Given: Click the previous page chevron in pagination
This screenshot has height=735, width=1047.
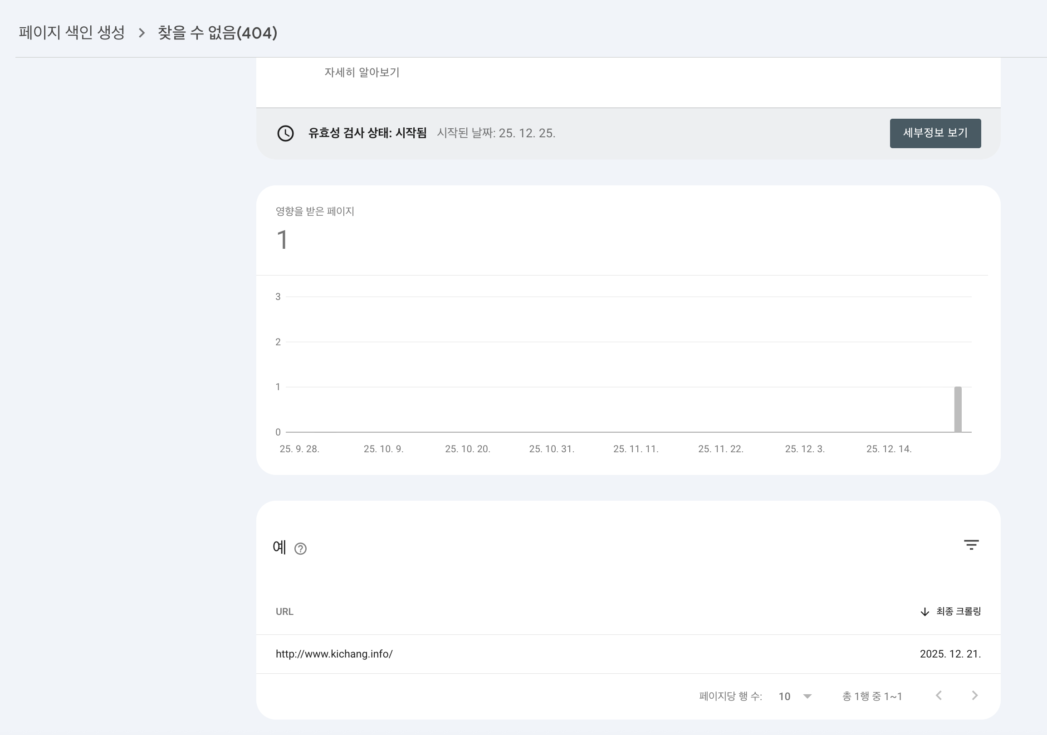Looking at the screenshot, I should (x=939, y=696).
